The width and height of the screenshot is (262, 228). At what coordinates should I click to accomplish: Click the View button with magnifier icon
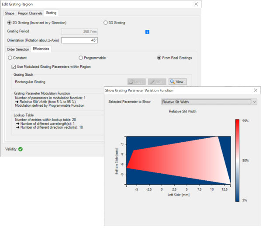(x=178, y=81)
